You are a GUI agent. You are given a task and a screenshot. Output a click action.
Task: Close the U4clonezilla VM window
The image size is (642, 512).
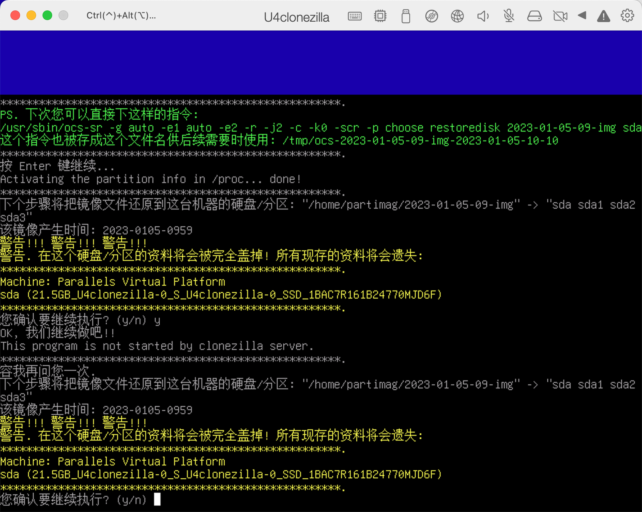tap(15, 15)
